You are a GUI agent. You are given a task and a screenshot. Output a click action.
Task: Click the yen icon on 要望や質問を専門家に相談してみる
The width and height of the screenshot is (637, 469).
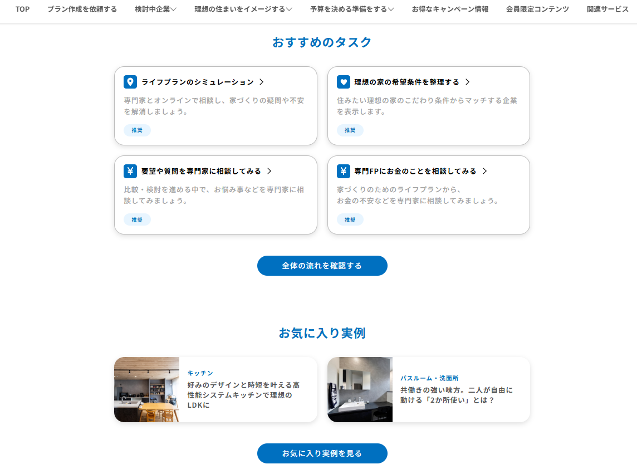[x=130, y=171]
